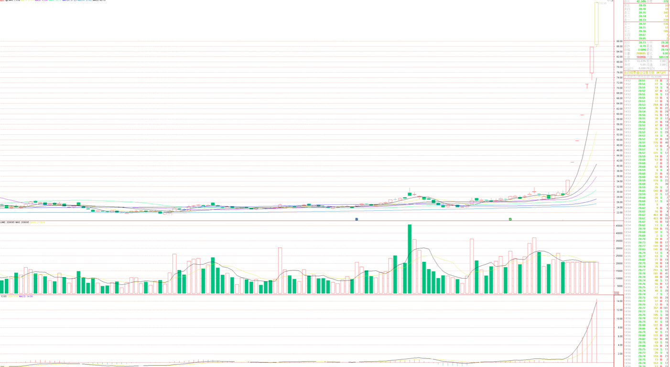Click the green event marker below the candlestick chart
This screenshot has width=670, height=367.
(510, 219)
